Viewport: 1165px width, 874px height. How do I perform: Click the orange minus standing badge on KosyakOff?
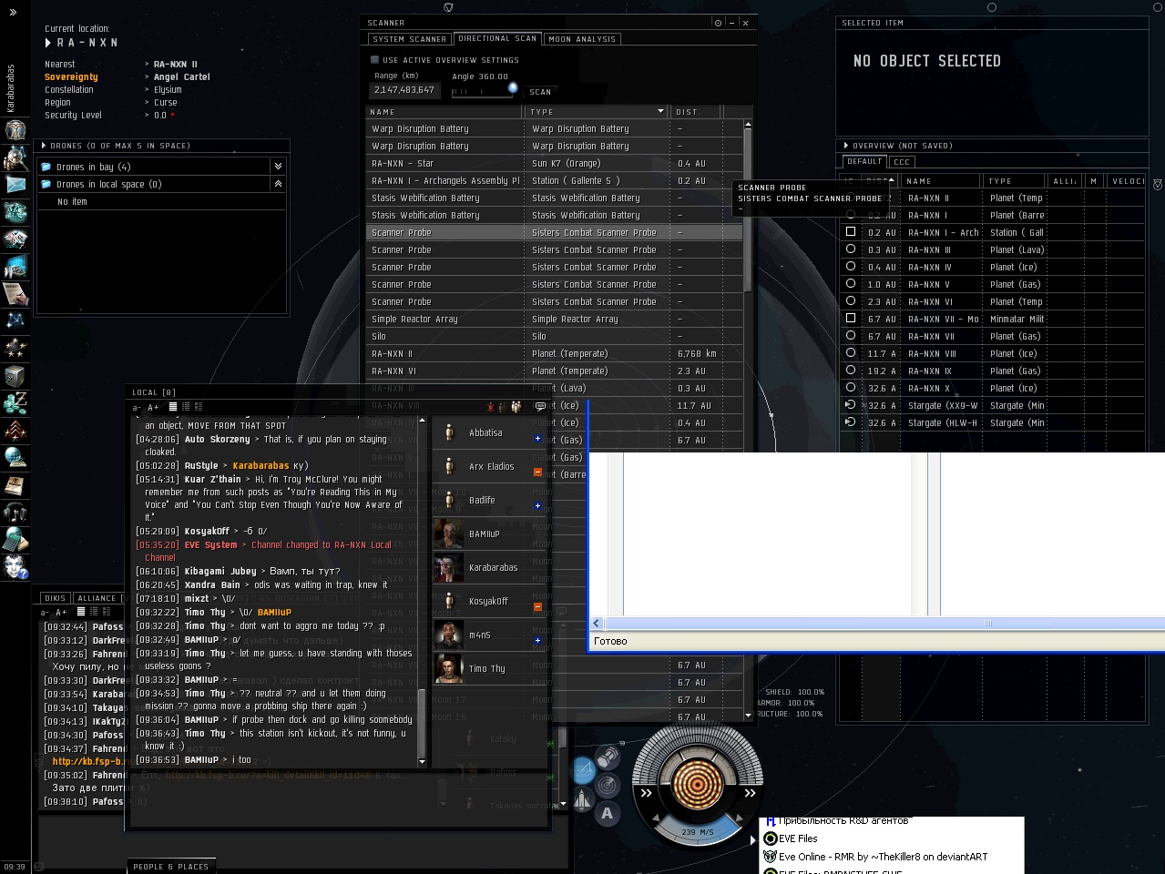pyautogui.click(x=537, y=607)
